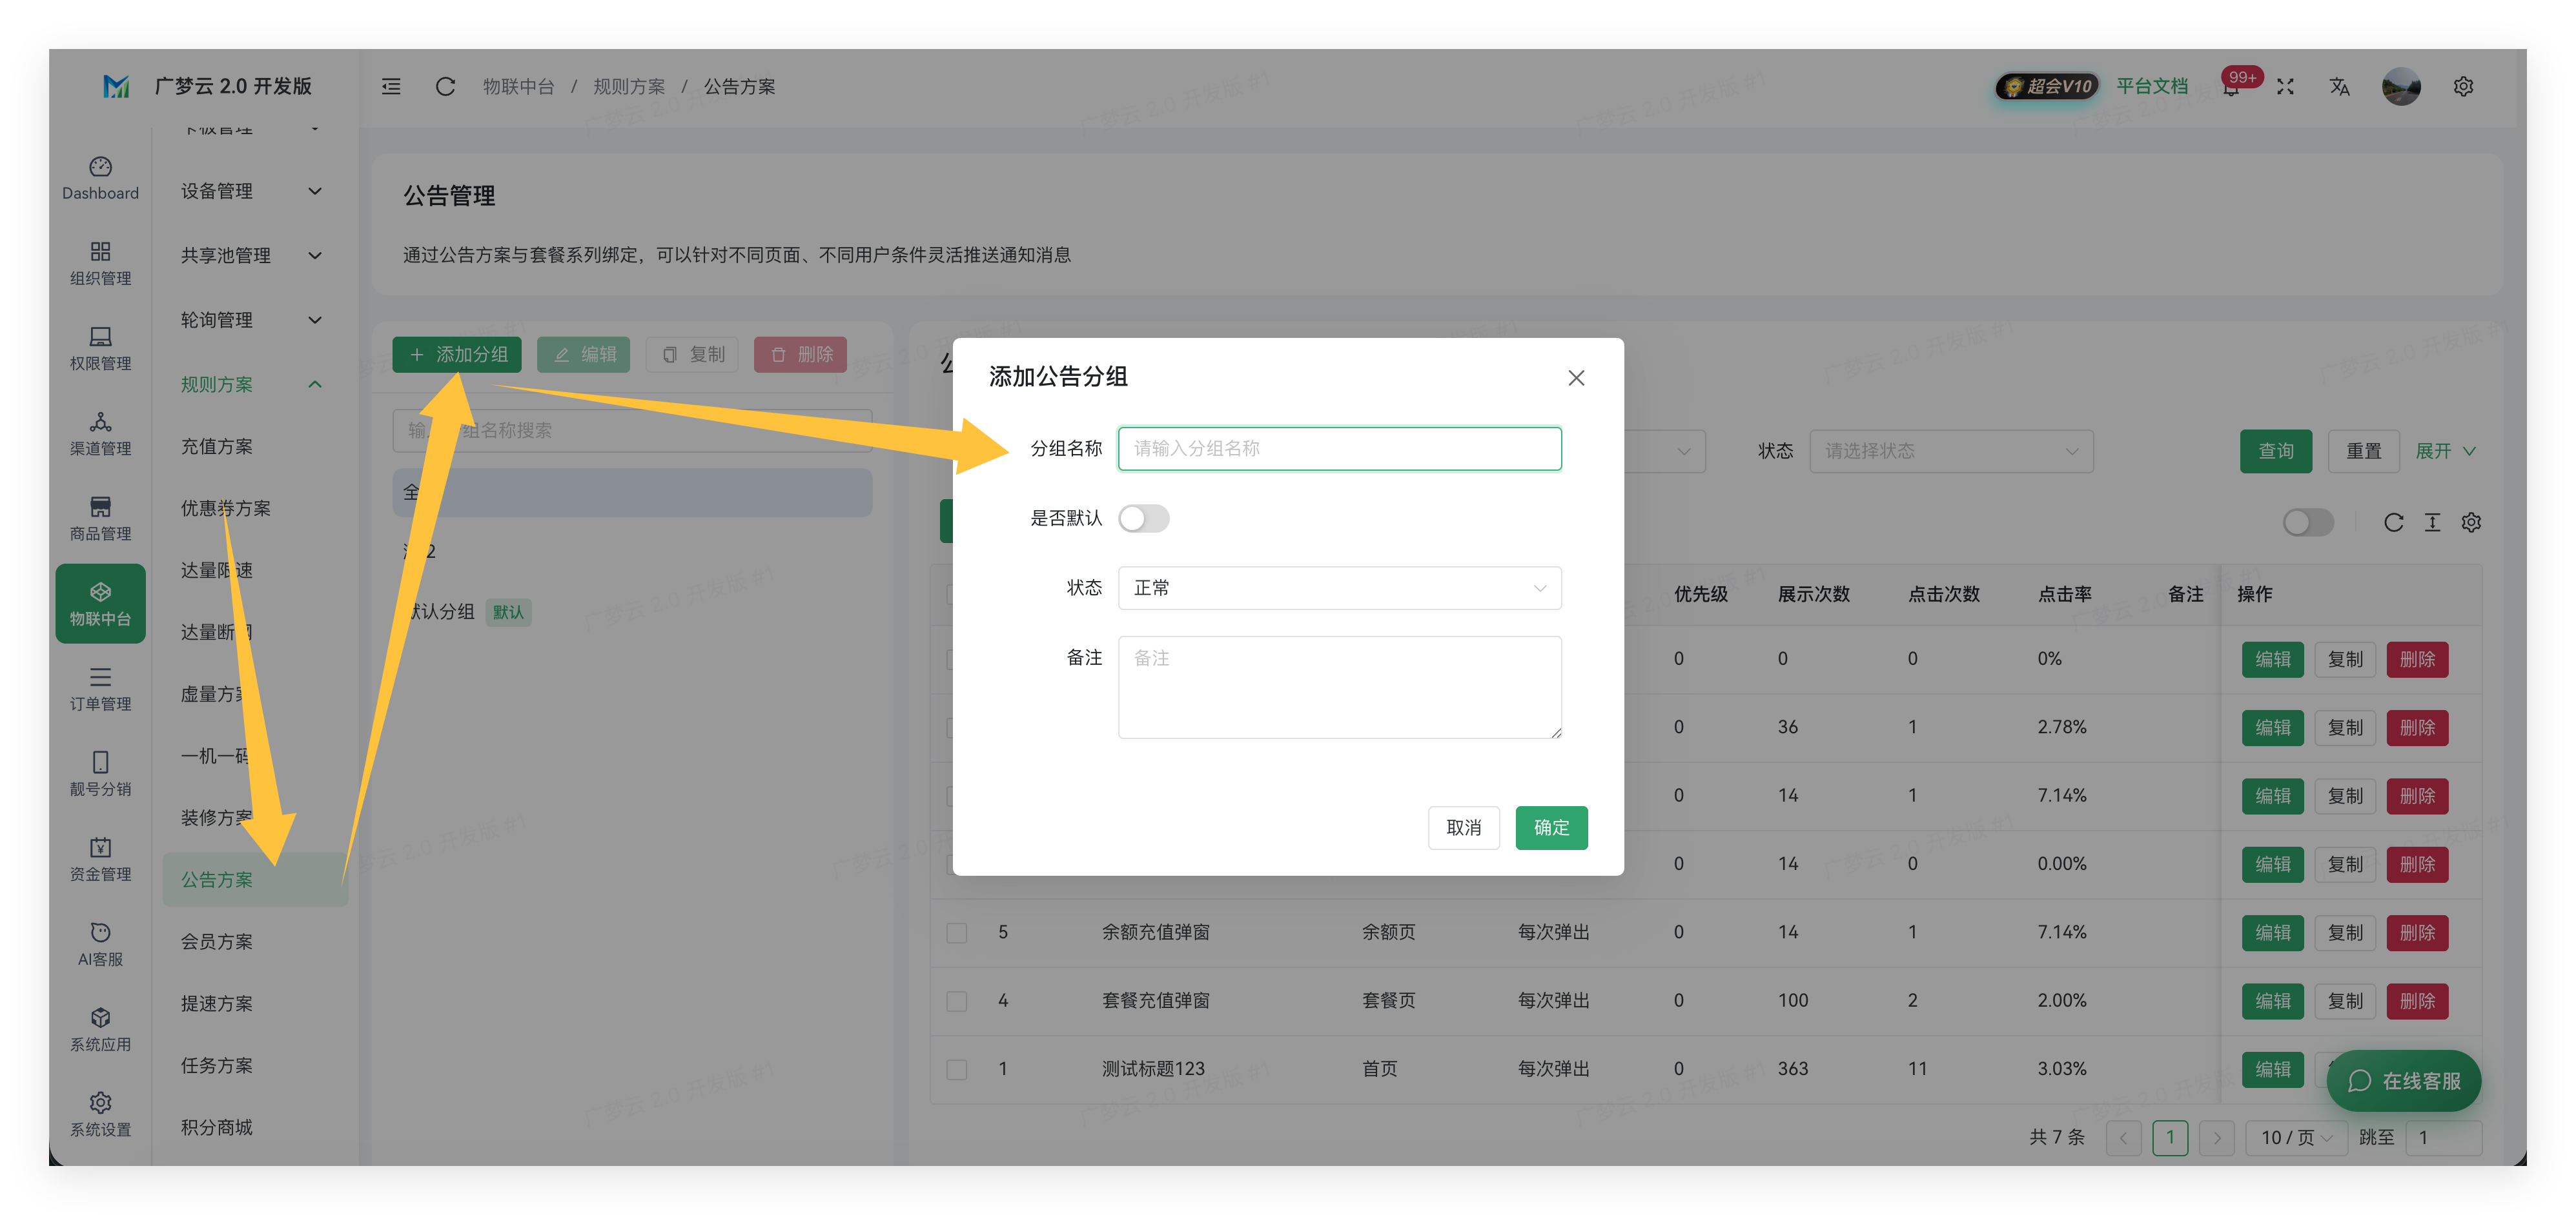Click 删除 in the 套餐充值弹窗 row
The width and height of the screenshot is (2576, 1215).
click(2416, 1000)
